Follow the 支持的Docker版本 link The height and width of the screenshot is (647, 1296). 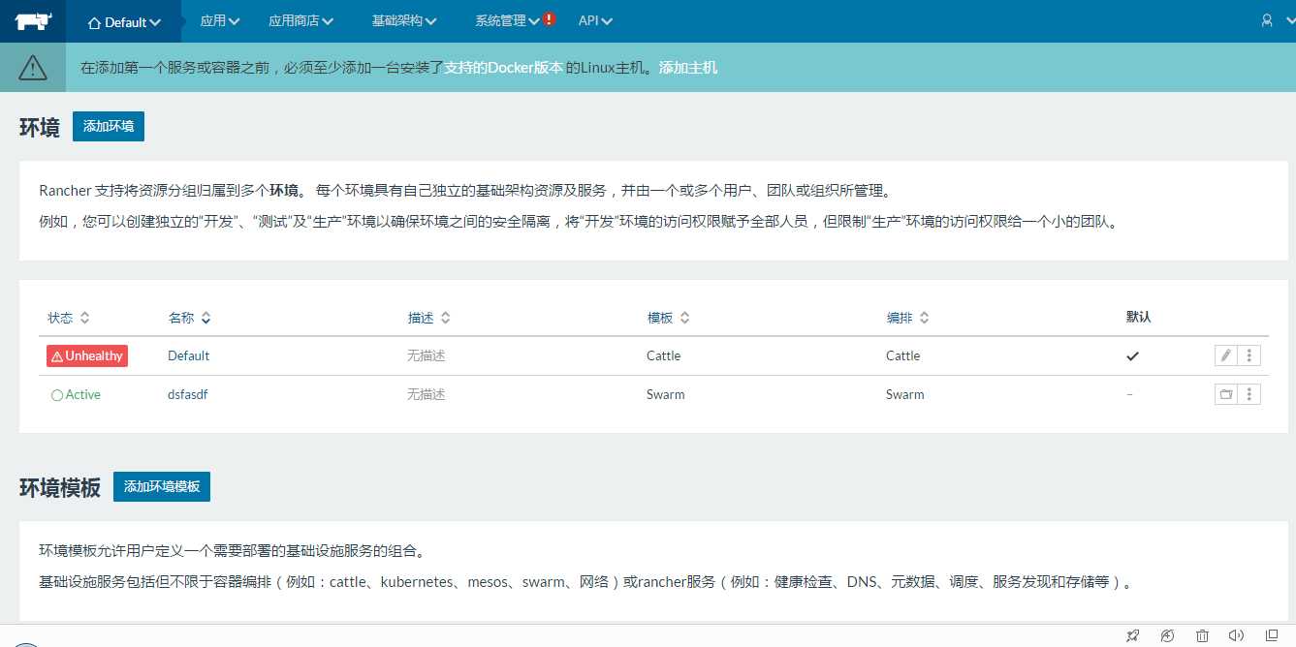[x=503, y=68]
